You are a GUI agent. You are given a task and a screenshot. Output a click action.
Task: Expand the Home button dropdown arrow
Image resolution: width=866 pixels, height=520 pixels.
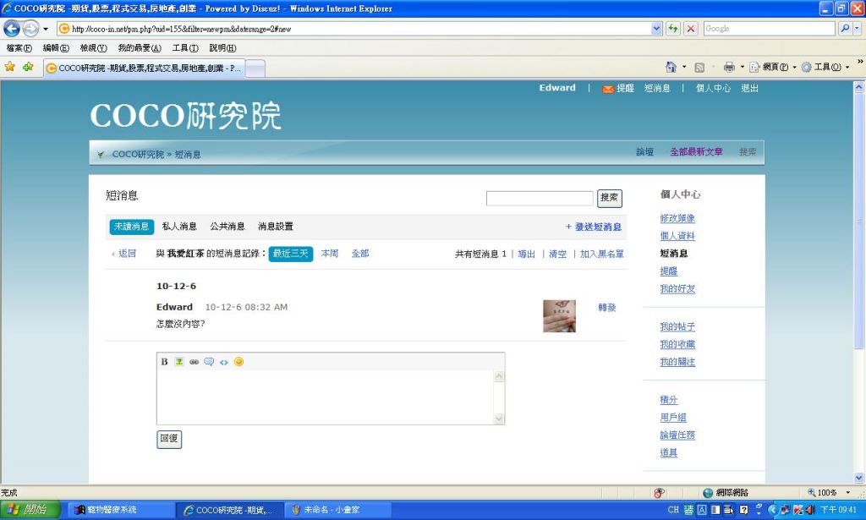click(684, 67)
